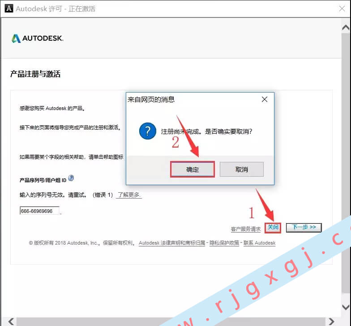Click the vertical scrollbar up arrow

pyautogui.click(x=346, y=27)
